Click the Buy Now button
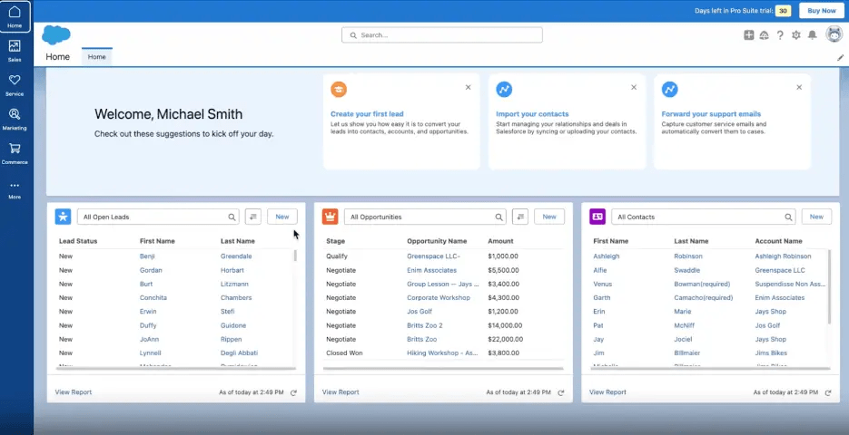The image size is (849, 435). click(x=821, y=11)
